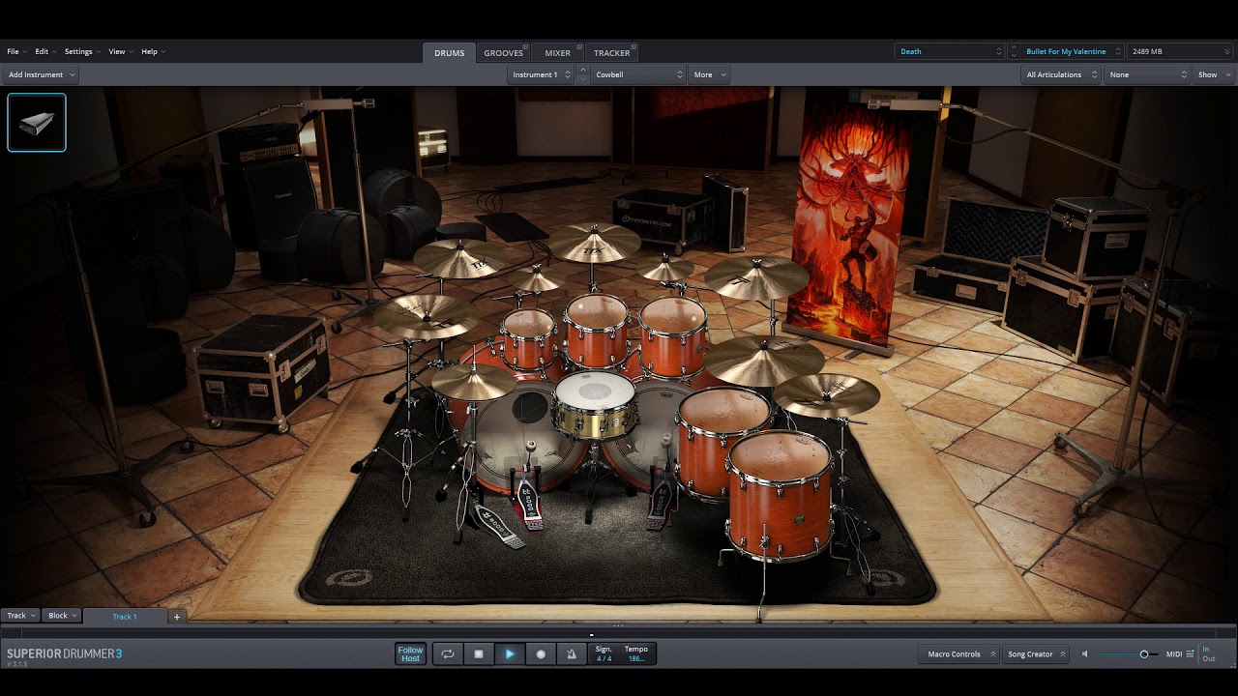Click the right rack tom

pos(672,335)
